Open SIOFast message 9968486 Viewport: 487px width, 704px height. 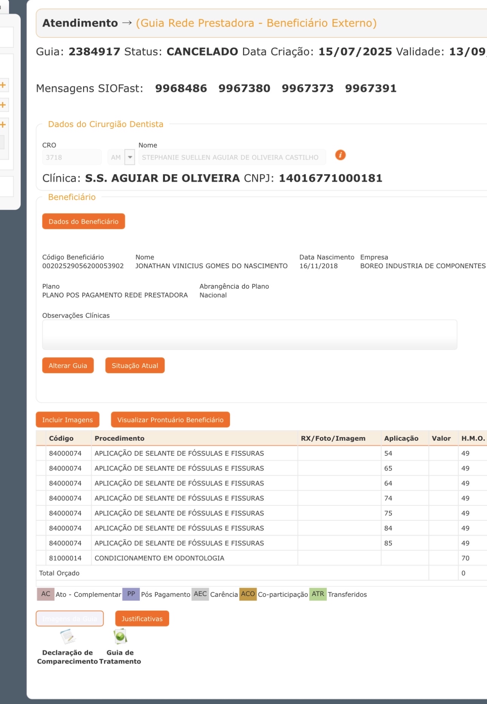point(181,88)
